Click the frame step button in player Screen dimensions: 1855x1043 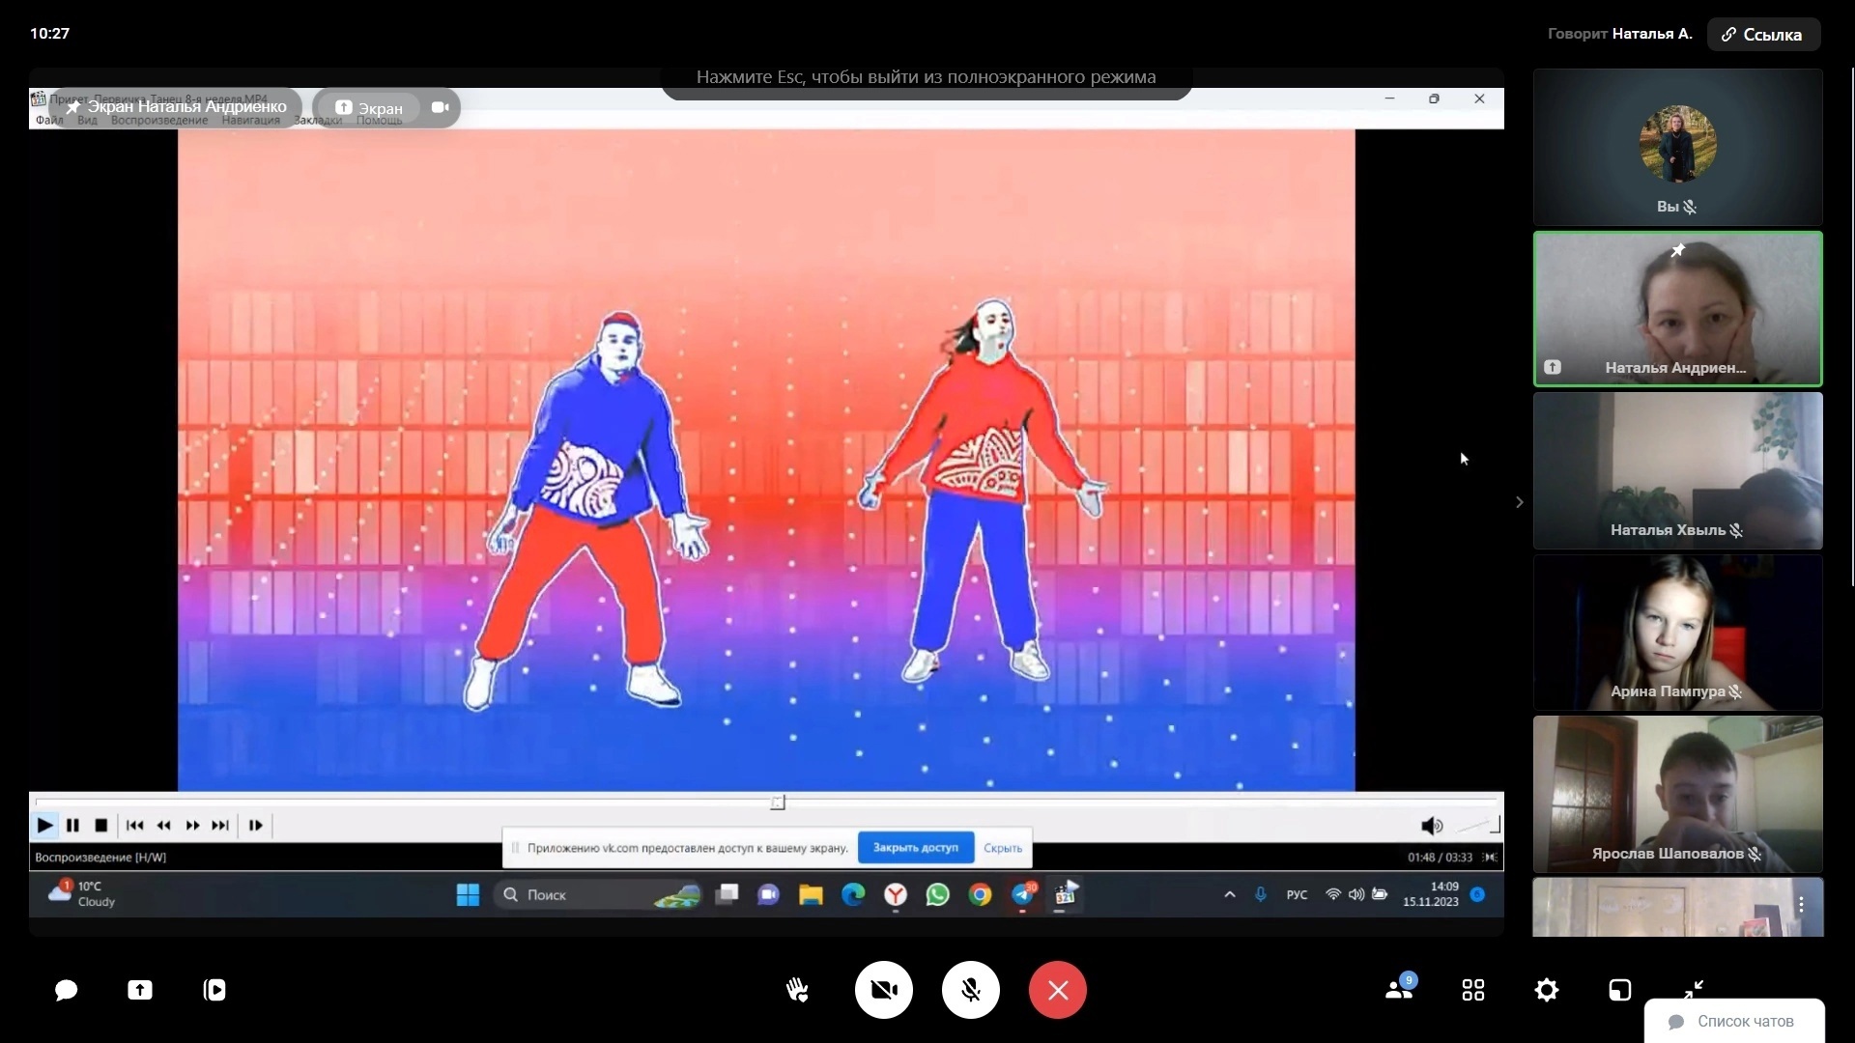(255, 825)
